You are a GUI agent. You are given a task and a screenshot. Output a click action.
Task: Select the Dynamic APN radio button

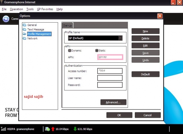(70, 50)
